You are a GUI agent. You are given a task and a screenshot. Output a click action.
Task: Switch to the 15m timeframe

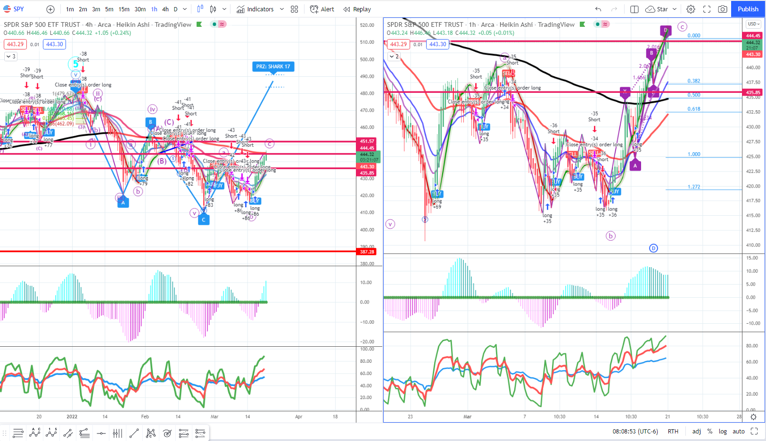coord(124,9)
